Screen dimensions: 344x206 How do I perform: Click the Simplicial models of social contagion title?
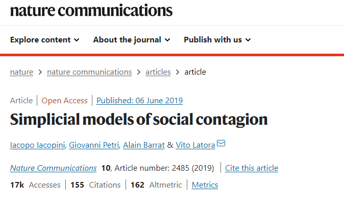point(139,119)
